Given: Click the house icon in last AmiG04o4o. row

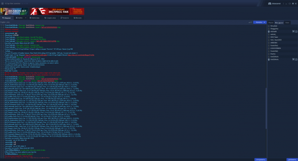Looking at the screenshot, I should (x=296, y=59).
